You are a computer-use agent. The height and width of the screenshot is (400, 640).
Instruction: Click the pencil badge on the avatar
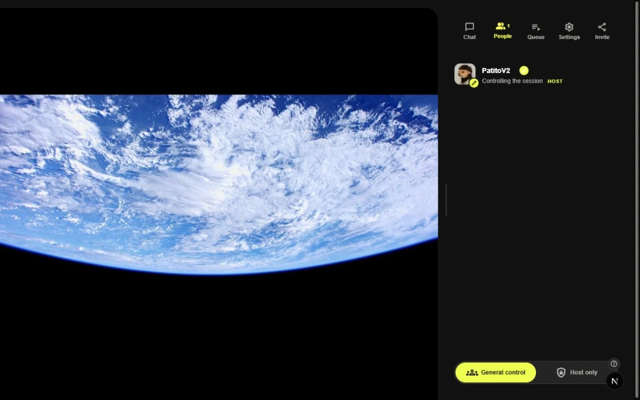473,83
